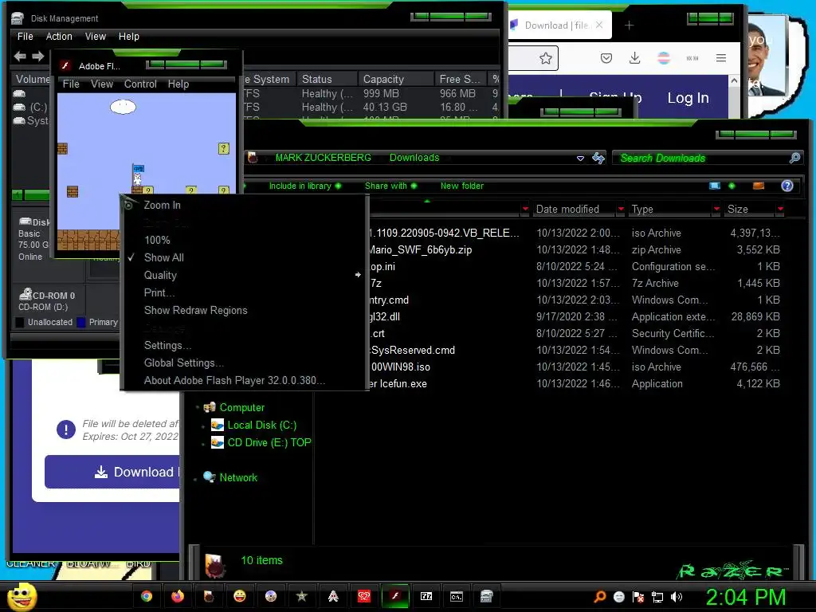Screen dimensions: 816x612
Task: Click the Firefox scrollbar up arrow
Action: pos(734,80)
